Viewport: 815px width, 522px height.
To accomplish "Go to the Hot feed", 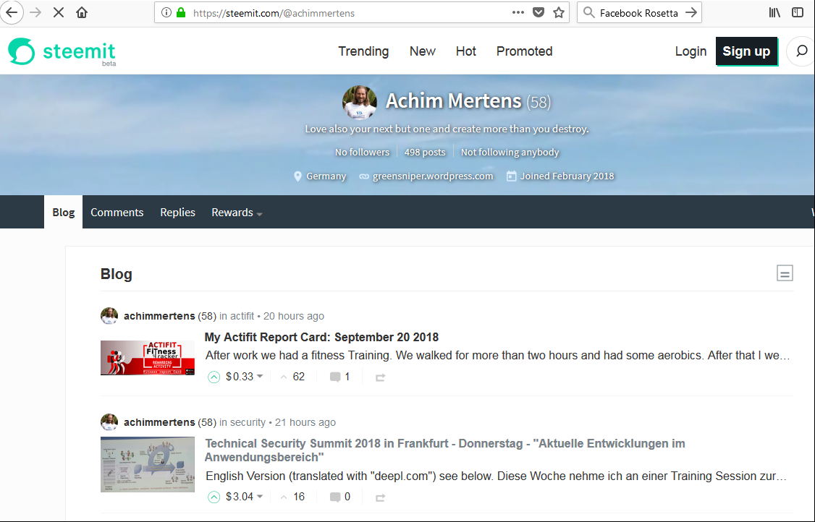I will 465,51.
